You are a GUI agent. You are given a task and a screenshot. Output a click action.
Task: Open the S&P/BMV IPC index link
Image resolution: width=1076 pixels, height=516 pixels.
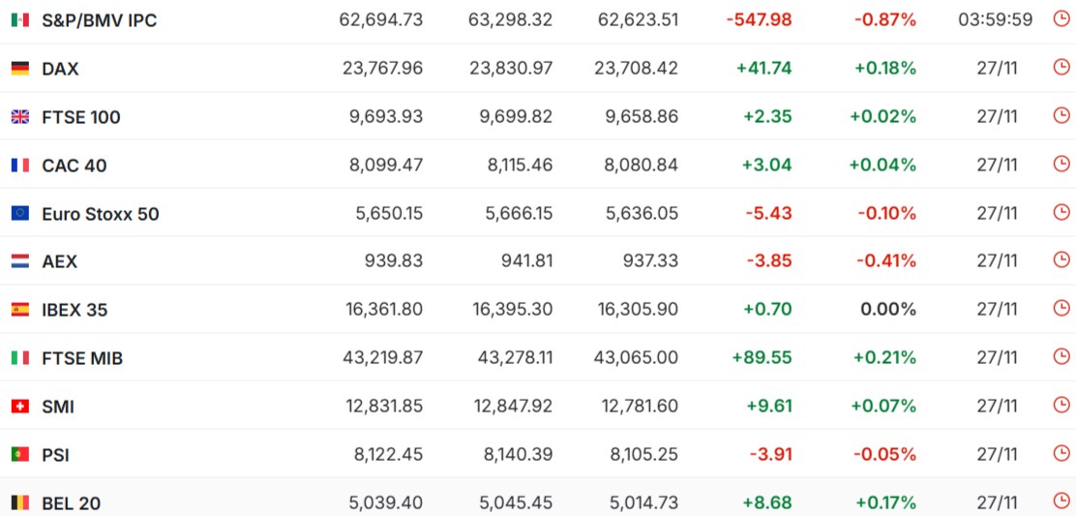[x=99, y=20]
